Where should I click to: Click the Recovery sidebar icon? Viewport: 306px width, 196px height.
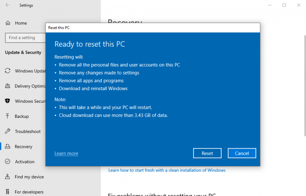point(8,147)
